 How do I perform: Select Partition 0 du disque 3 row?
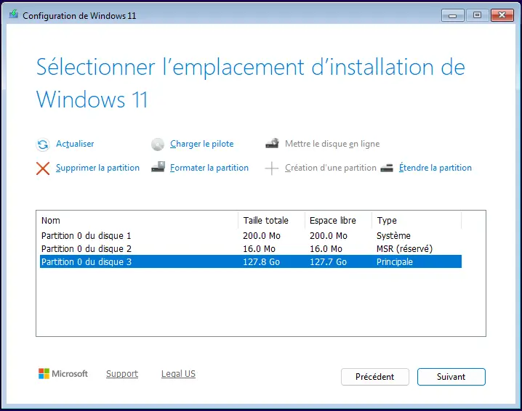pos(86,262)
